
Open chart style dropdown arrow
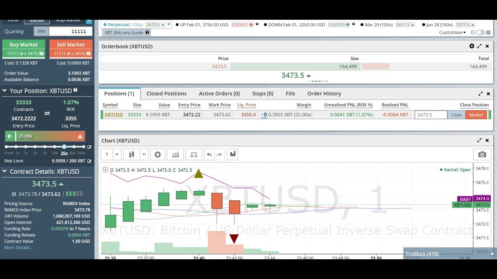click(x=144, y=154)
